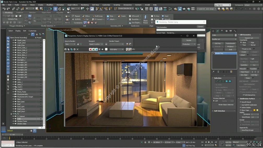Image resolution: width=263 pixels, height=148 pixels.
Task: Click the Undo arrow in main toolbar
Action: pos(4,9)
